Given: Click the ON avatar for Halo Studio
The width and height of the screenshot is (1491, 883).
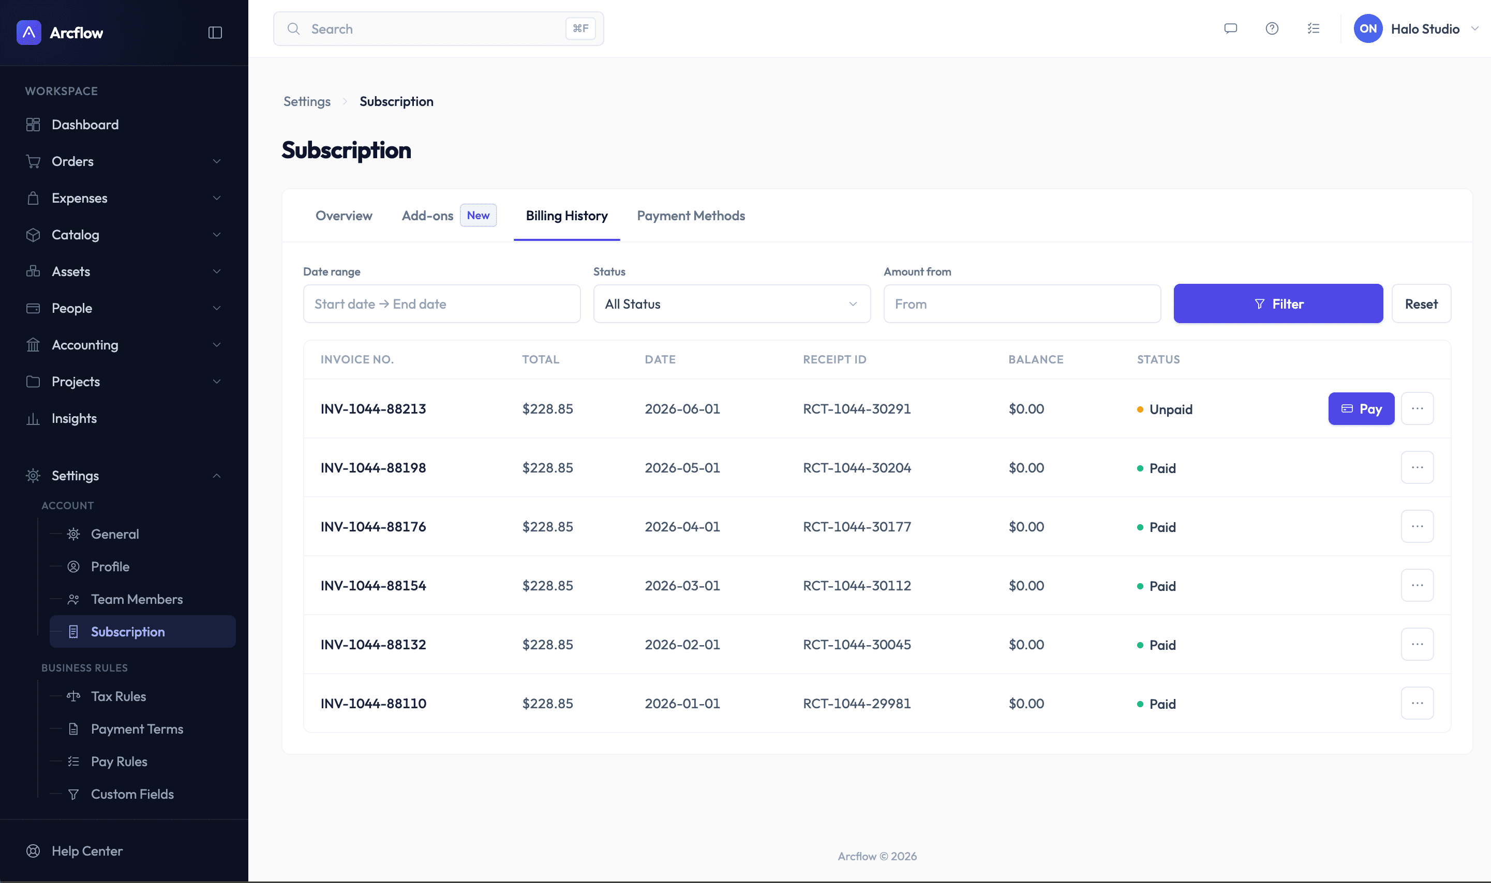Looking at the screenshot, I should [1368, 28].
